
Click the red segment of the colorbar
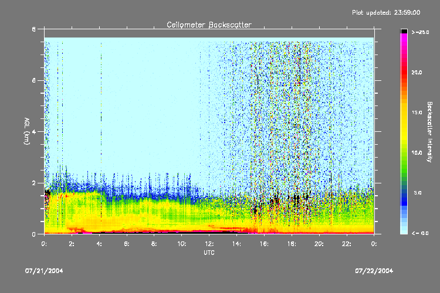click(404, 72)
